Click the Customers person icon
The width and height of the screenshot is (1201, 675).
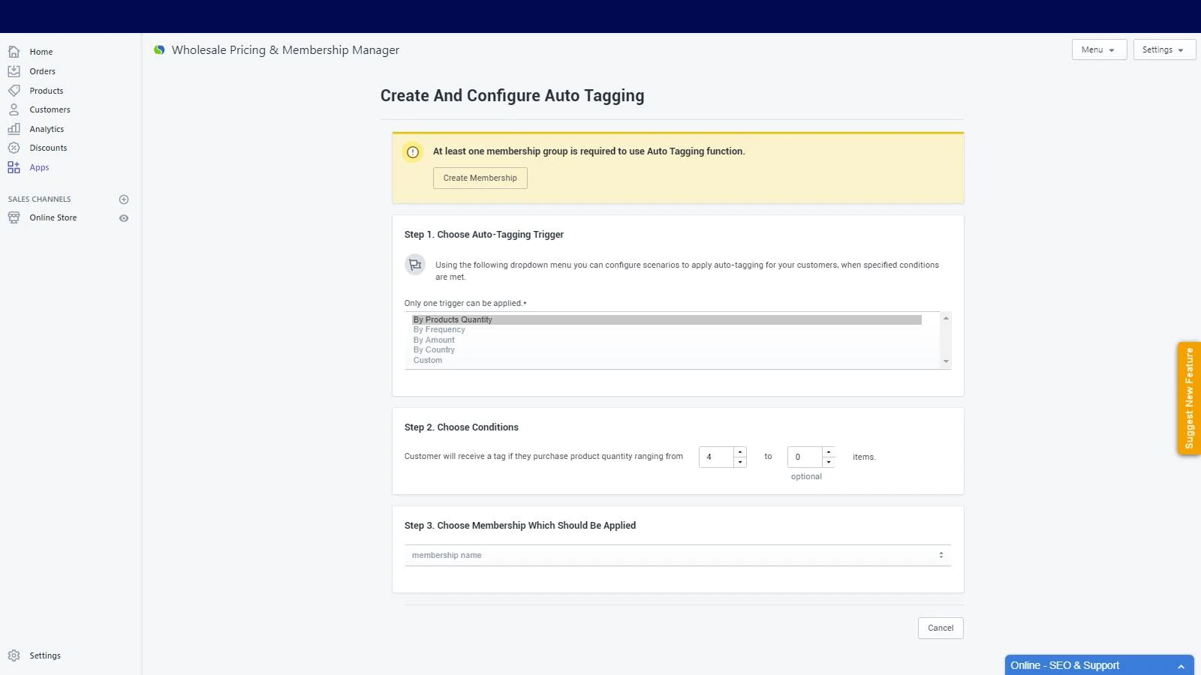14,109
